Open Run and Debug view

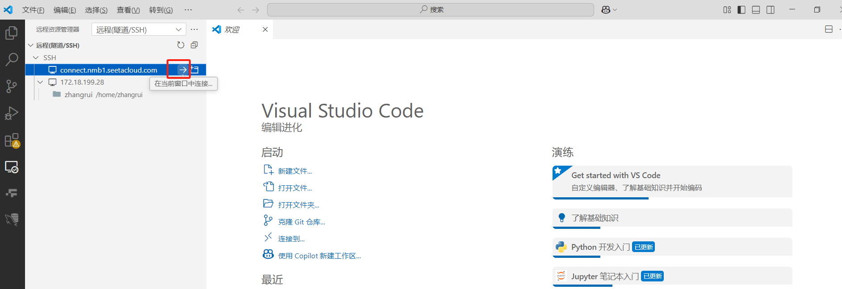tap(12, 113)
